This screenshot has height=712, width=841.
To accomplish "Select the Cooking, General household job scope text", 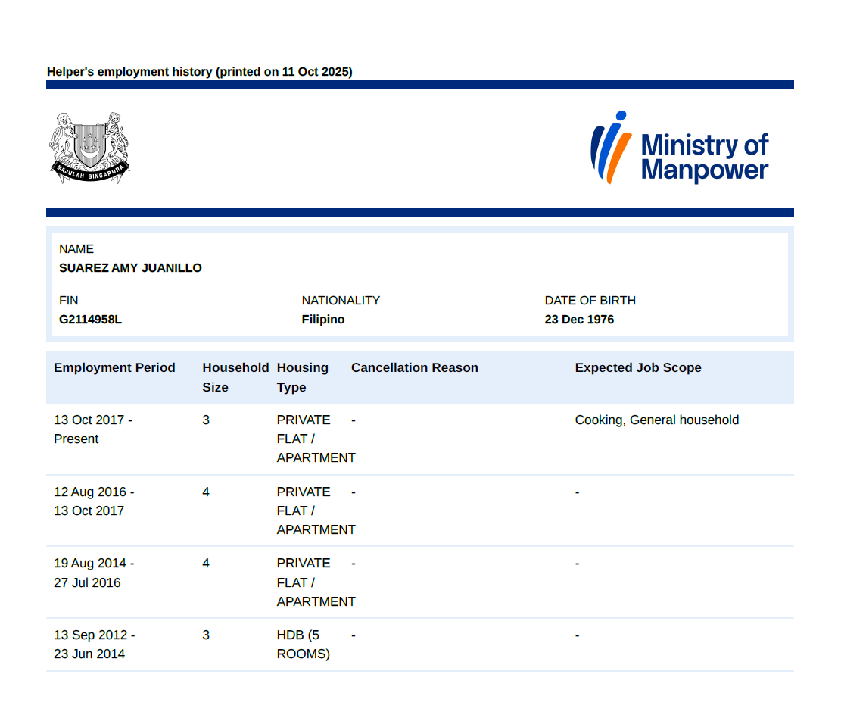I will [x=657, y=420].
